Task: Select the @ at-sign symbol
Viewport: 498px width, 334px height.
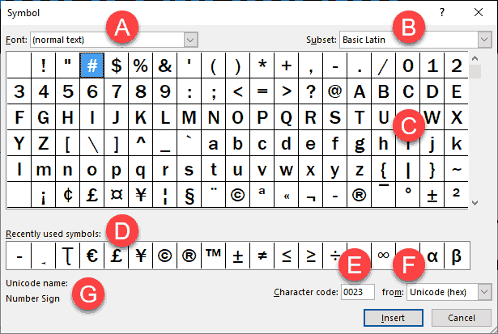Action: (334, 91)
